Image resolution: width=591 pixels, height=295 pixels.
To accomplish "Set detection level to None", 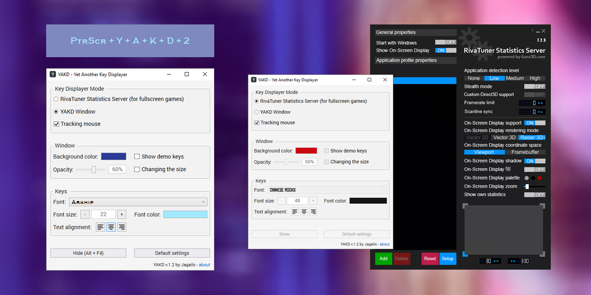I will [474, 78].
